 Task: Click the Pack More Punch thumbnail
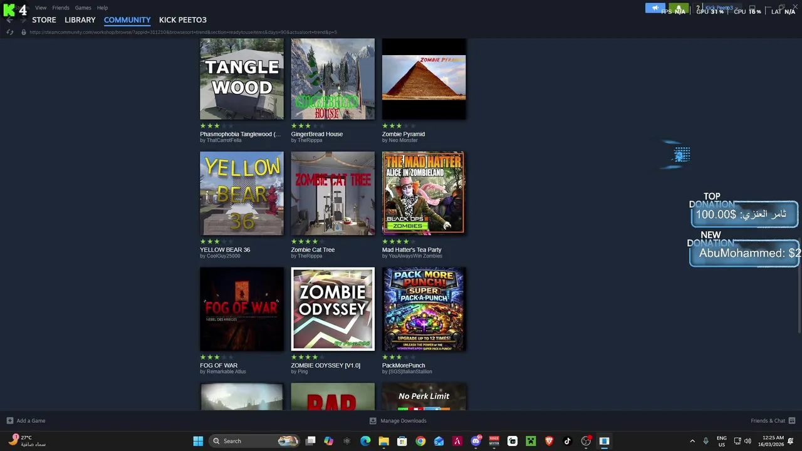[x=424, y=309]
